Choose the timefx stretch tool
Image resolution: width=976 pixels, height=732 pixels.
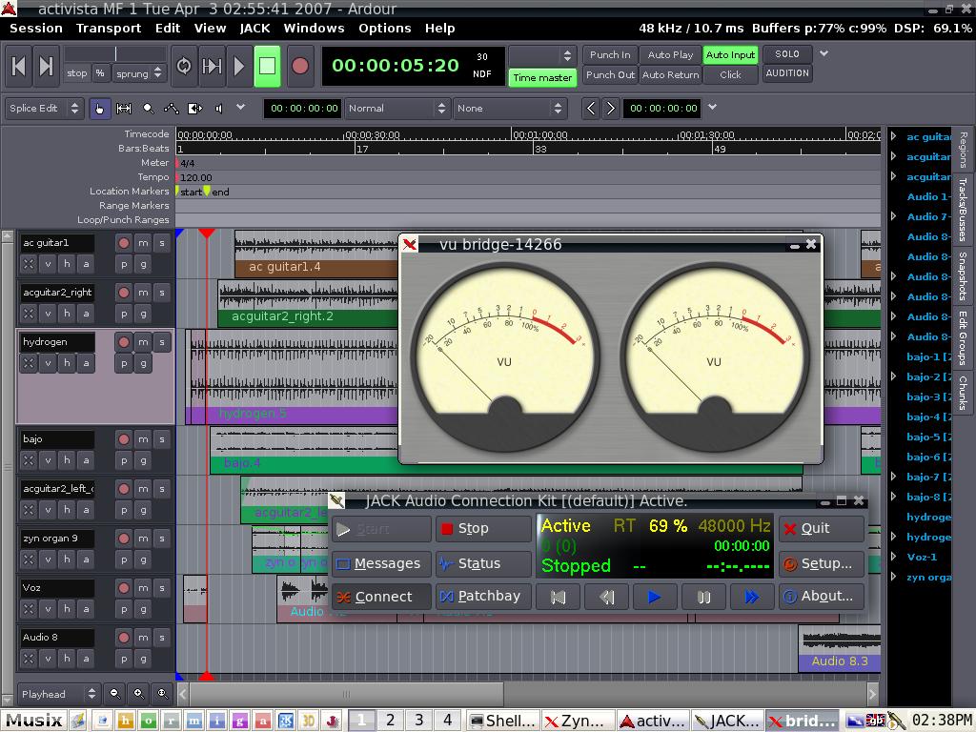tap(195, 109)
